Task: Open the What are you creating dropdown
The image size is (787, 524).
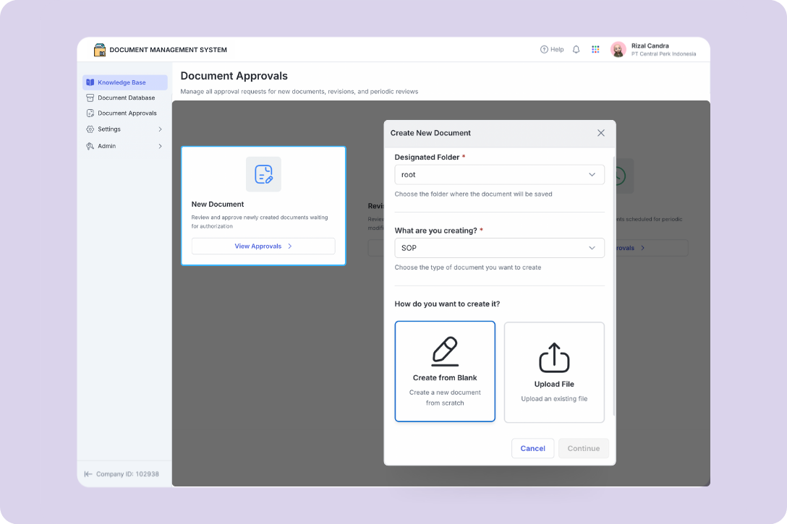Action: pos(499,248)
